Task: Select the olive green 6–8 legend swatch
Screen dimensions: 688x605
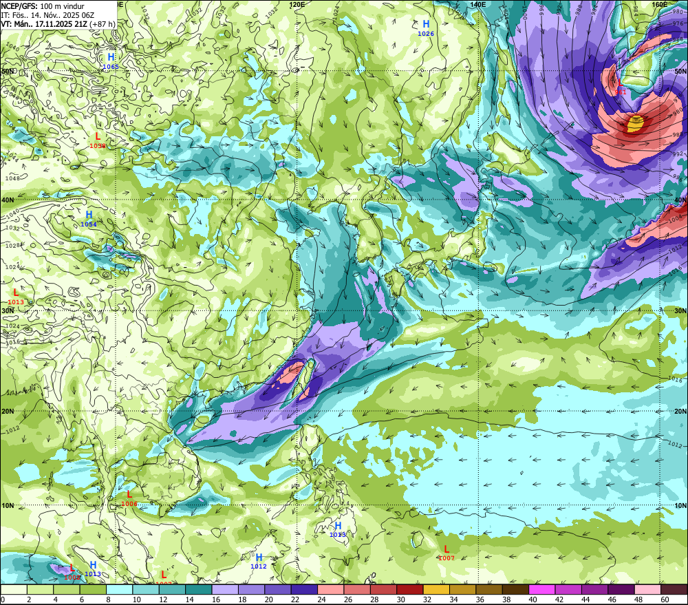Action: (93, 590)
